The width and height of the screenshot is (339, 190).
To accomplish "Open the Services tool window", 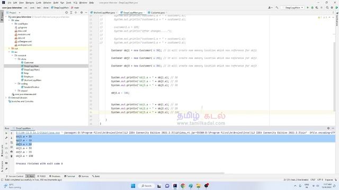I will click(84, 176).
